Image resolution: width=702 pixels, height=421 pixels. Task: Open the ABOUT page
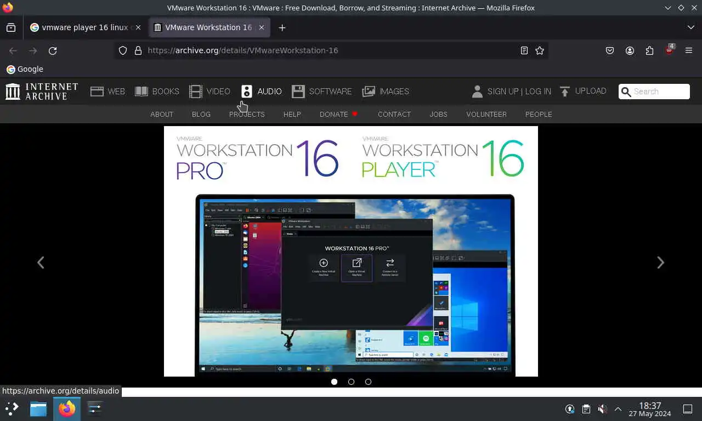click(162, 114)
